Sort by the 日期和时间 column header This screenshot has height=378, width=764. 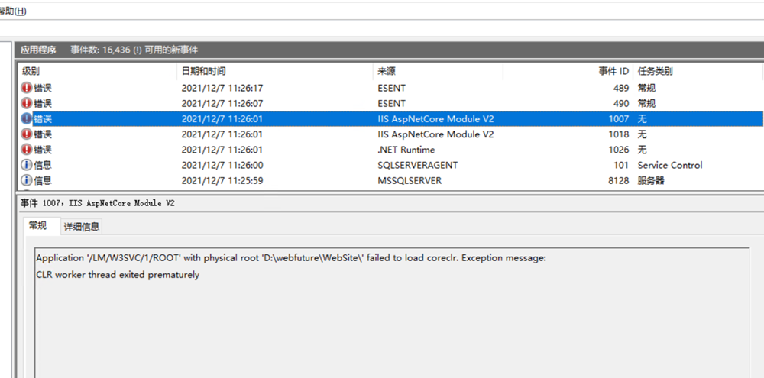[x=203, y=71]
